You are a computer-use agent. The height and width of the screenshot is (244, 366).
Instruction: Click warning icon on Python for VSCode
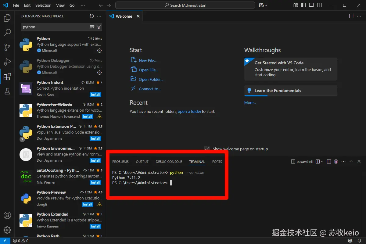(99, 117)
